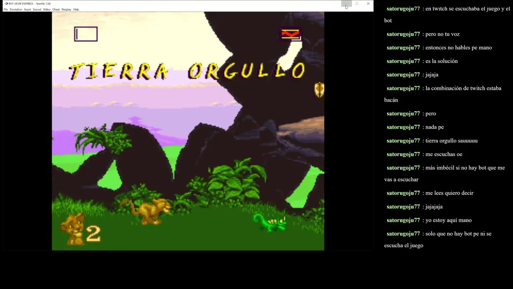Click the chat message "jajaja"
Viewport: 513px width, 289px height.
(x=432, y=75)
